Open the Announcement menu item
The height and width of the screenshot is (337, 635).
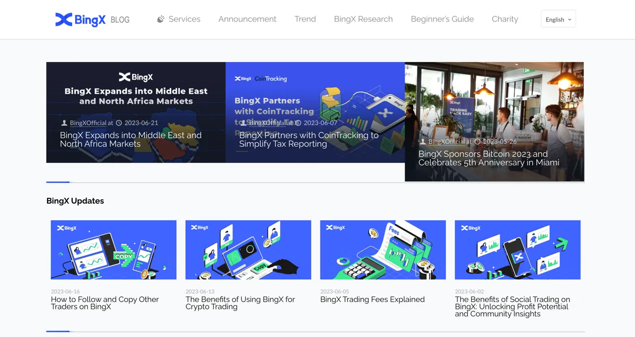click(x=247, y=19)
